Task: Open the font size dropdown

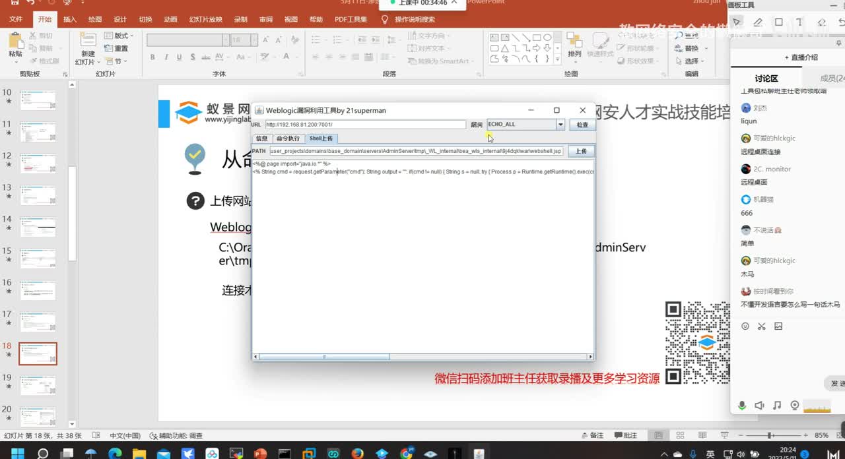Action: tap(254, 40)
